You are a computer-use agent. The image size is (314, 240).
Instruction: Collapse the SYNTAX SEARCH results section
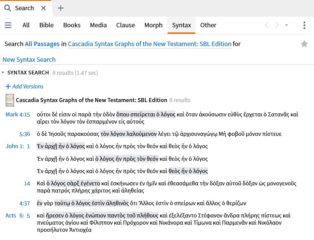pos(3,72)
